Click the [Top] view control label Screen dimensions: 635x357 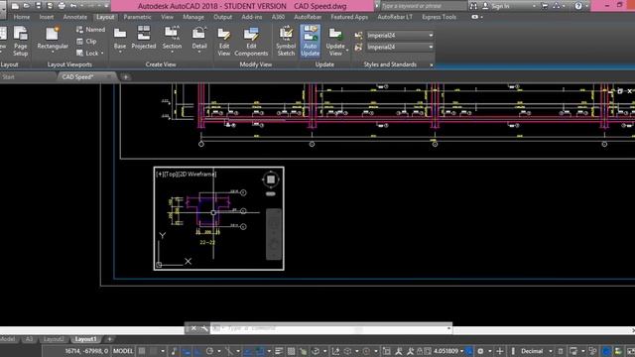point(171,175)
